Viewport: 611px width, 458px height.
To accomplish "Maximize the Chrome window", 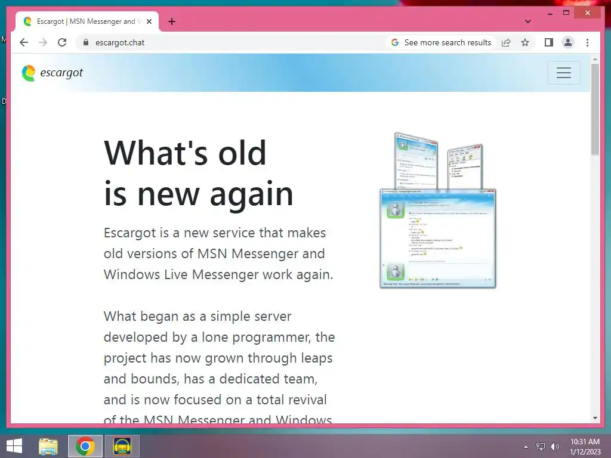I will [566, 13].
